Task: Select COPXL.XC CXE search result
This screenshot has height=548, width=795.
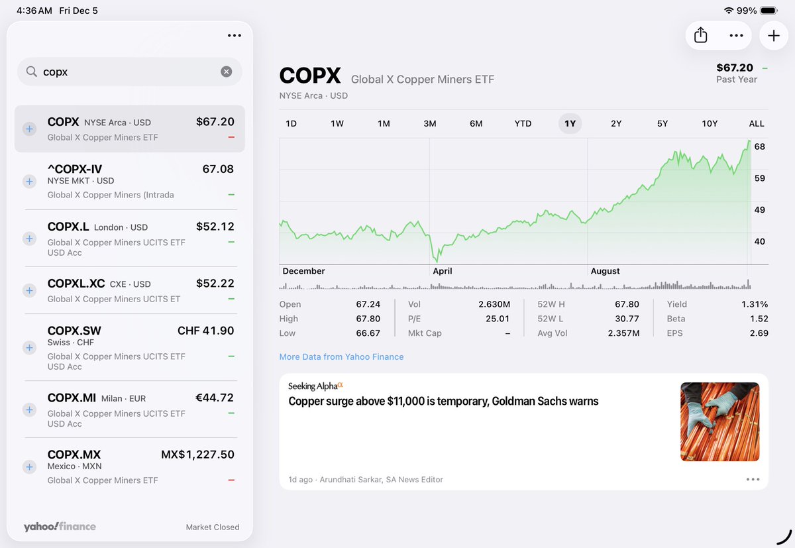Action: click(130, 290)
